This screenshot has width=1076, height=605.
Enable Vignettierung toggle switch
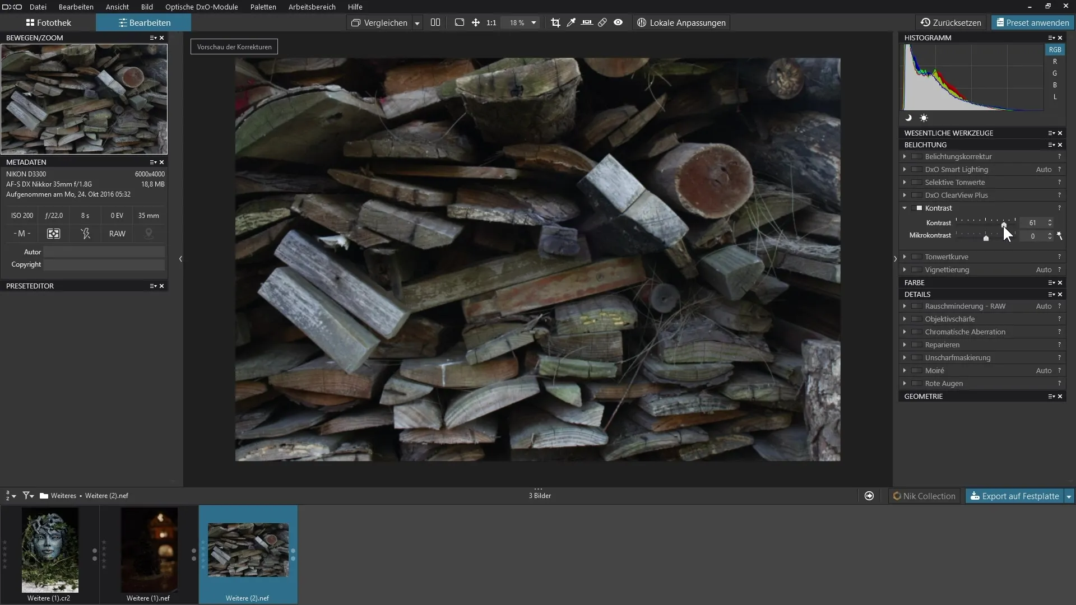tap(917, 270)
